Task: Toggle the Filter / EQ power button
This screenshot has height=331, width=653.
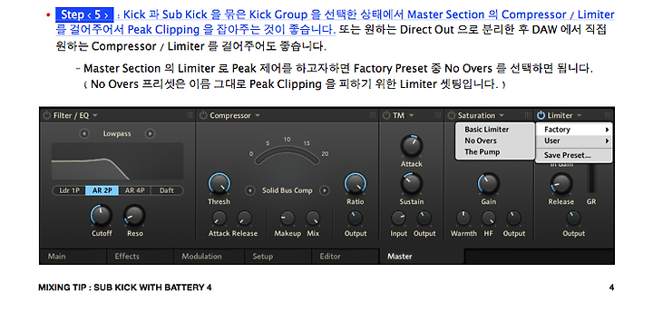Action: coord(46,115)
